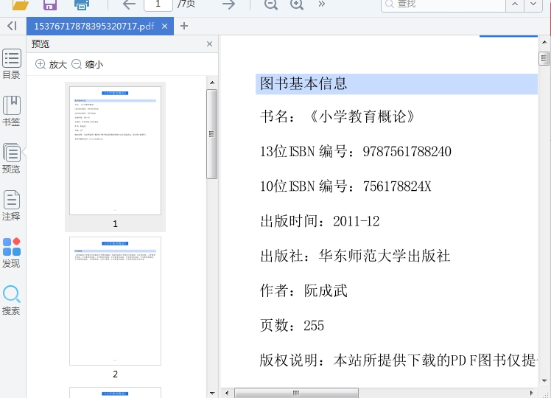Print the document with the printer icon
The image size is (551, 398).
point(82,4)
